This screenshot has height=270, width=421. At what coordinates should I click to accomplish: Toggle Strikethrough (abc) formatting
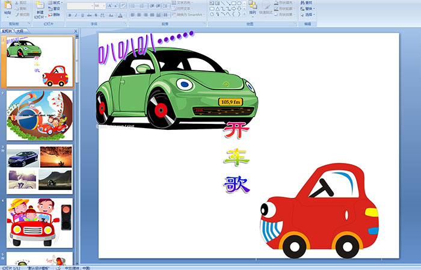point(89,15)
